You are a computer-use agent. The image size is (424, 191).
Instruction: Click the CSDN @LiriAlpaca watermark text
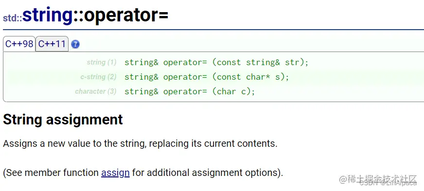[388, 183]
